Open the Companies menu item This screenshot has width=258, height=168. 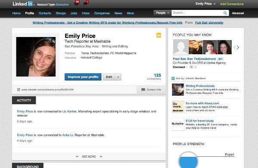(x=102, y=13)
